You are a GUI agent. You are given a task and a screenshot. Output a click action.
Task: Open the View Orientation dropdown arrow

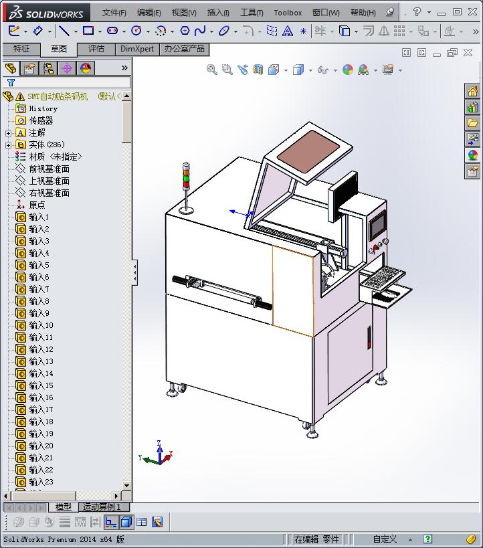pyautogui.click(x=286, y=71)
